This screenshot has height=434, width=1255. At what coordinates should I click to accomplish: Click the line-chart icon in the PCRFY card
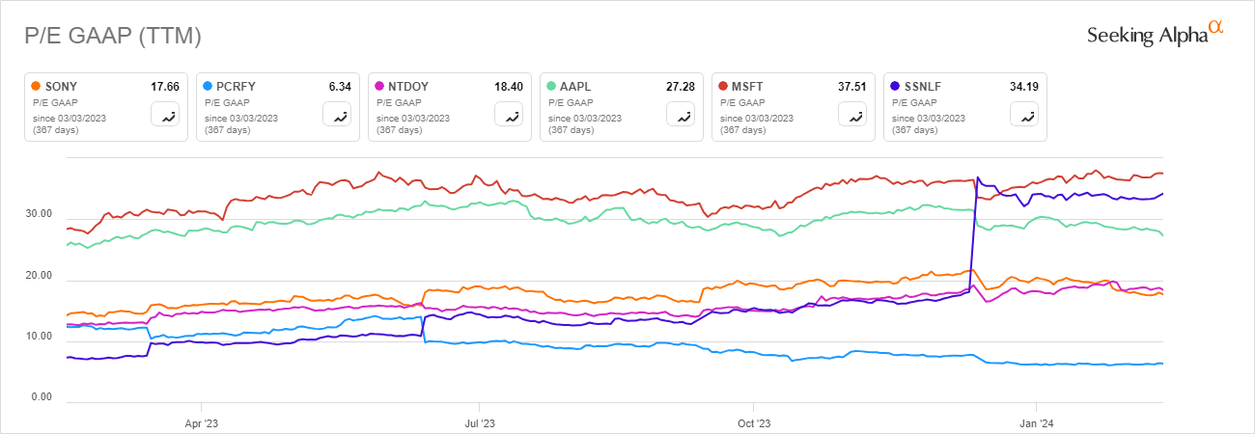point(337,115)
